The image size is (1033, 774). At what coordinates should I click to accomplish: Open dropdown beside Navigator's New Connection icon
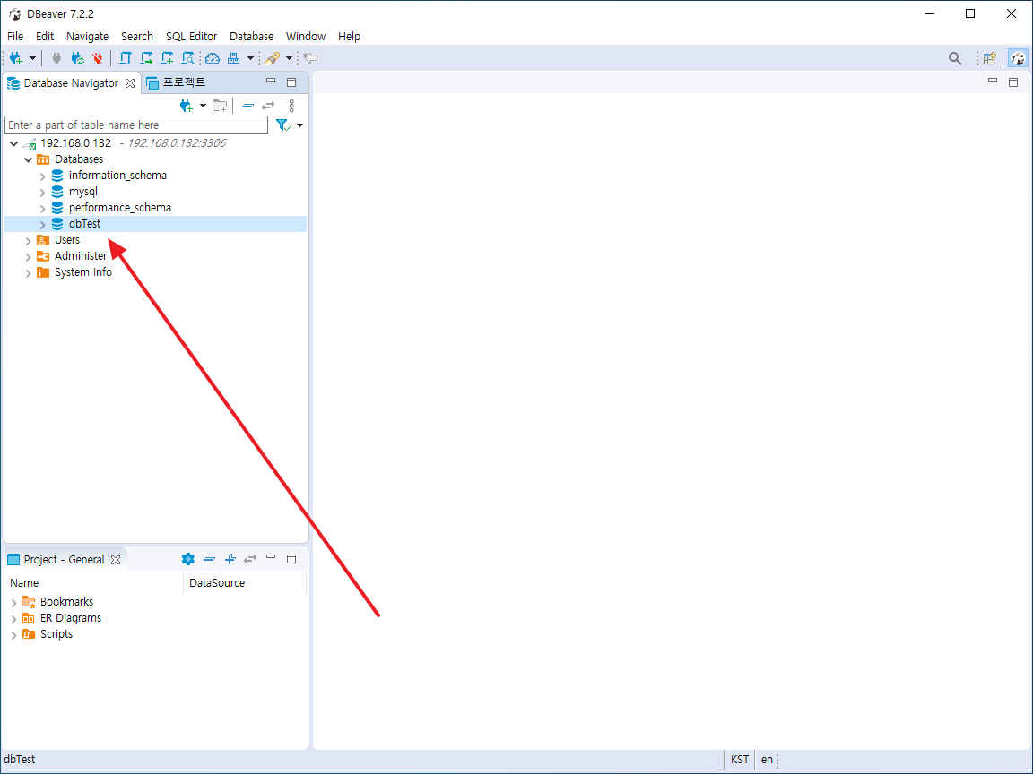pos(203,106)
